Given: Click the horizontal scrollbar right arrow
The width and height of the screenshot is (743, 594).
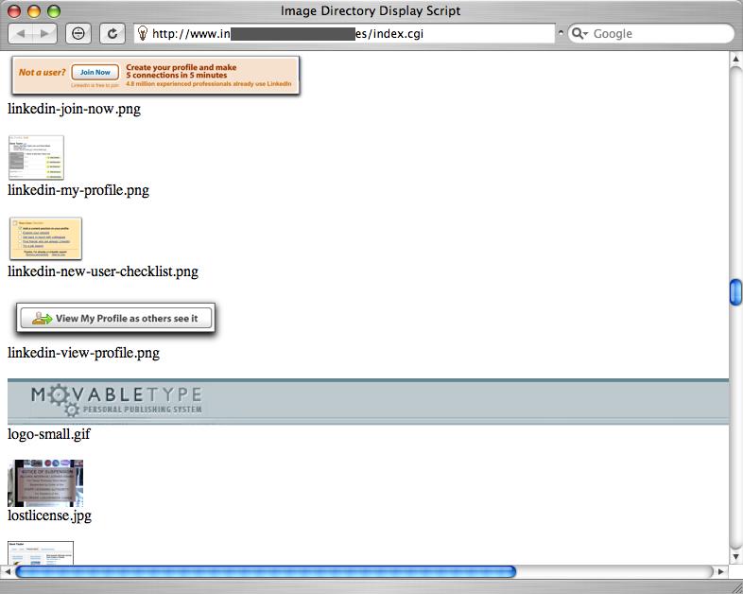Looking at the screenshot, I should (720, 571).
